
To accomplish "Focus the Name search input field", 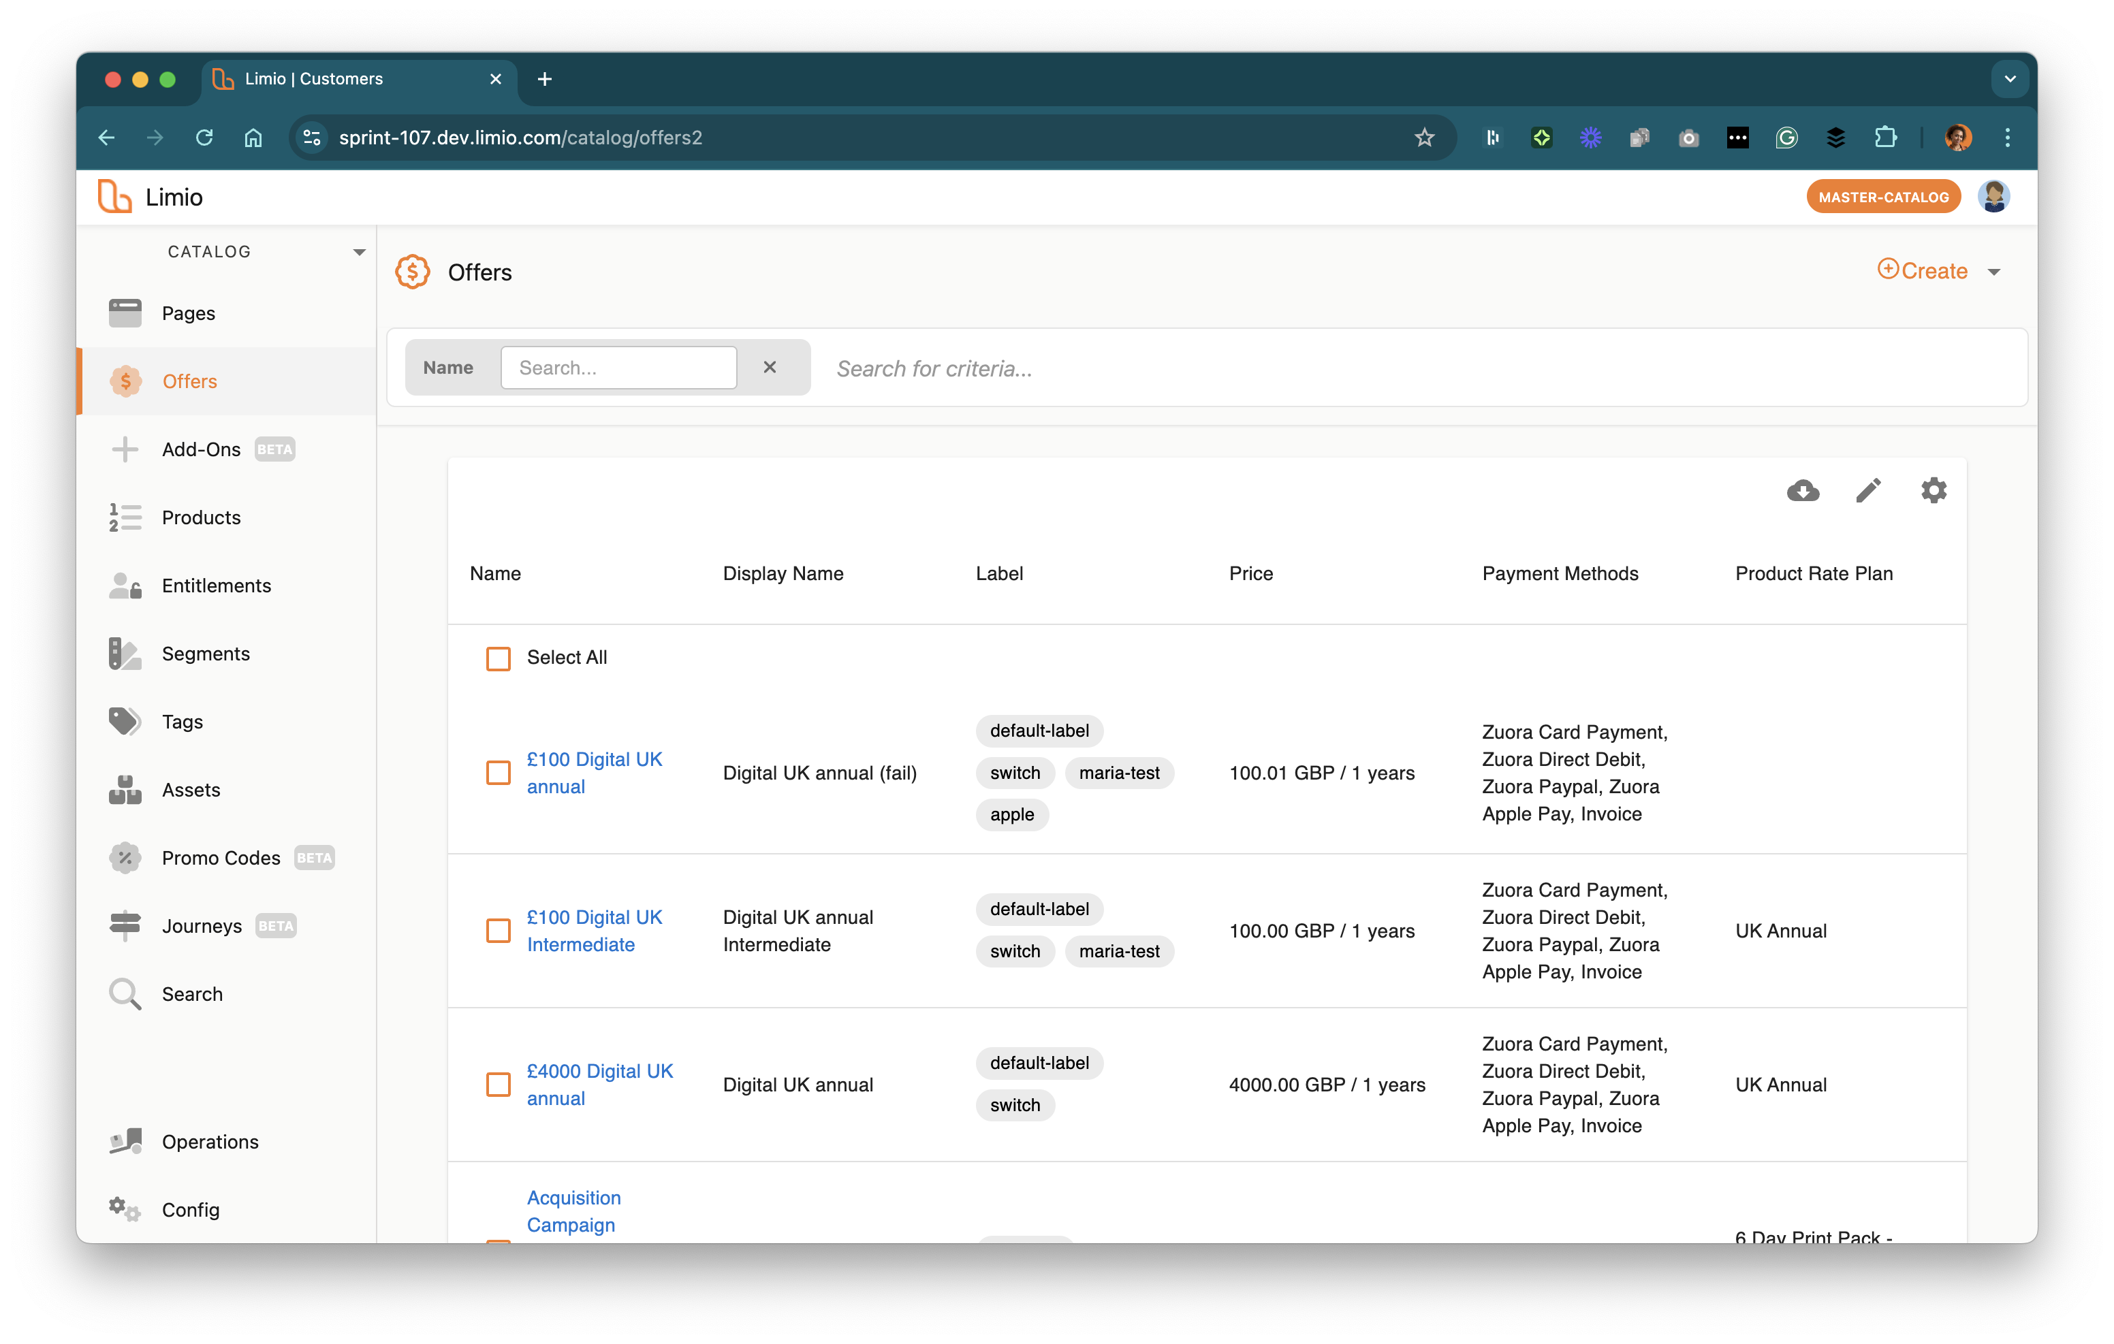I will pos(618,368).
